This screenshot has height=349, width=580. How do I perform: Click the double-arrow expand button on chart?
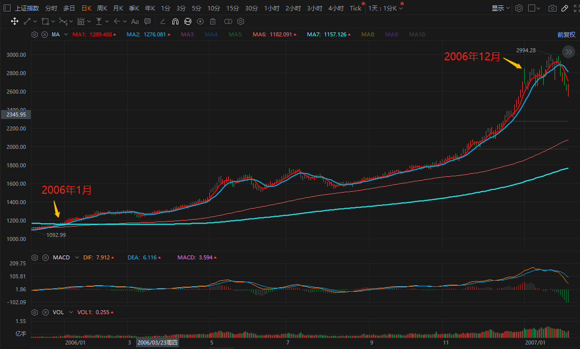568,52
